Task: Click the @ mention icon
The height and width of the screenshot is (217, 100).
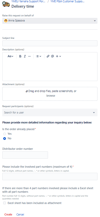Action: 53,56
